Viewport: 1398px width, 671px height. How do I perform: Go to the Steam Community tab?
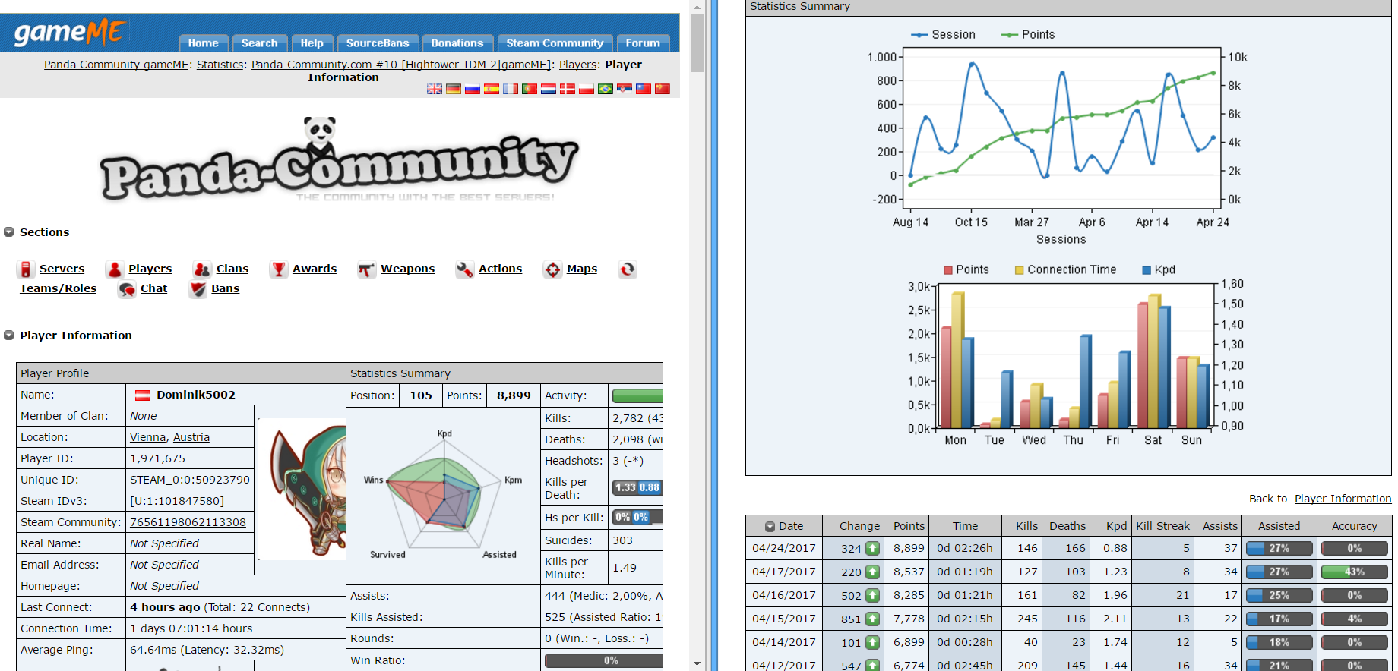(x=555, y=43)
